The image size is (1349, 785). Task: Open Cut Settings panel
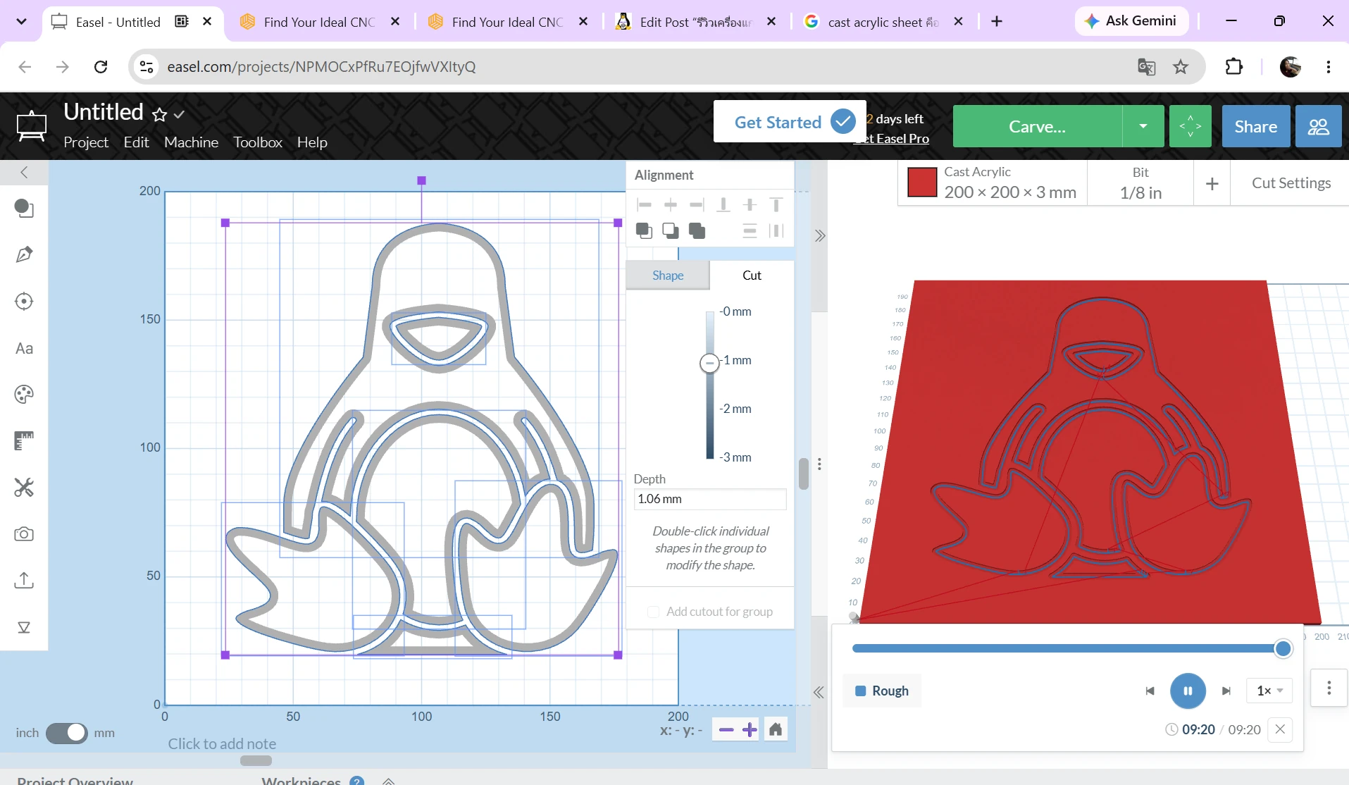1291,183
